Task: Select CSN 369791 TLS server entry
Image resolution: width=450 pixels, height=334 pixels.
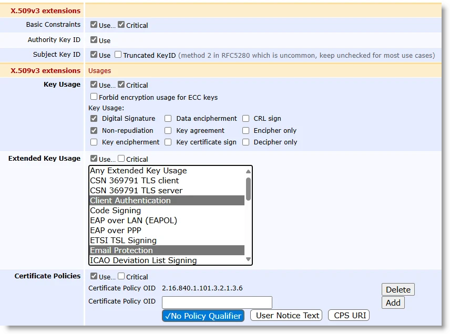Action: click(167, 191)
